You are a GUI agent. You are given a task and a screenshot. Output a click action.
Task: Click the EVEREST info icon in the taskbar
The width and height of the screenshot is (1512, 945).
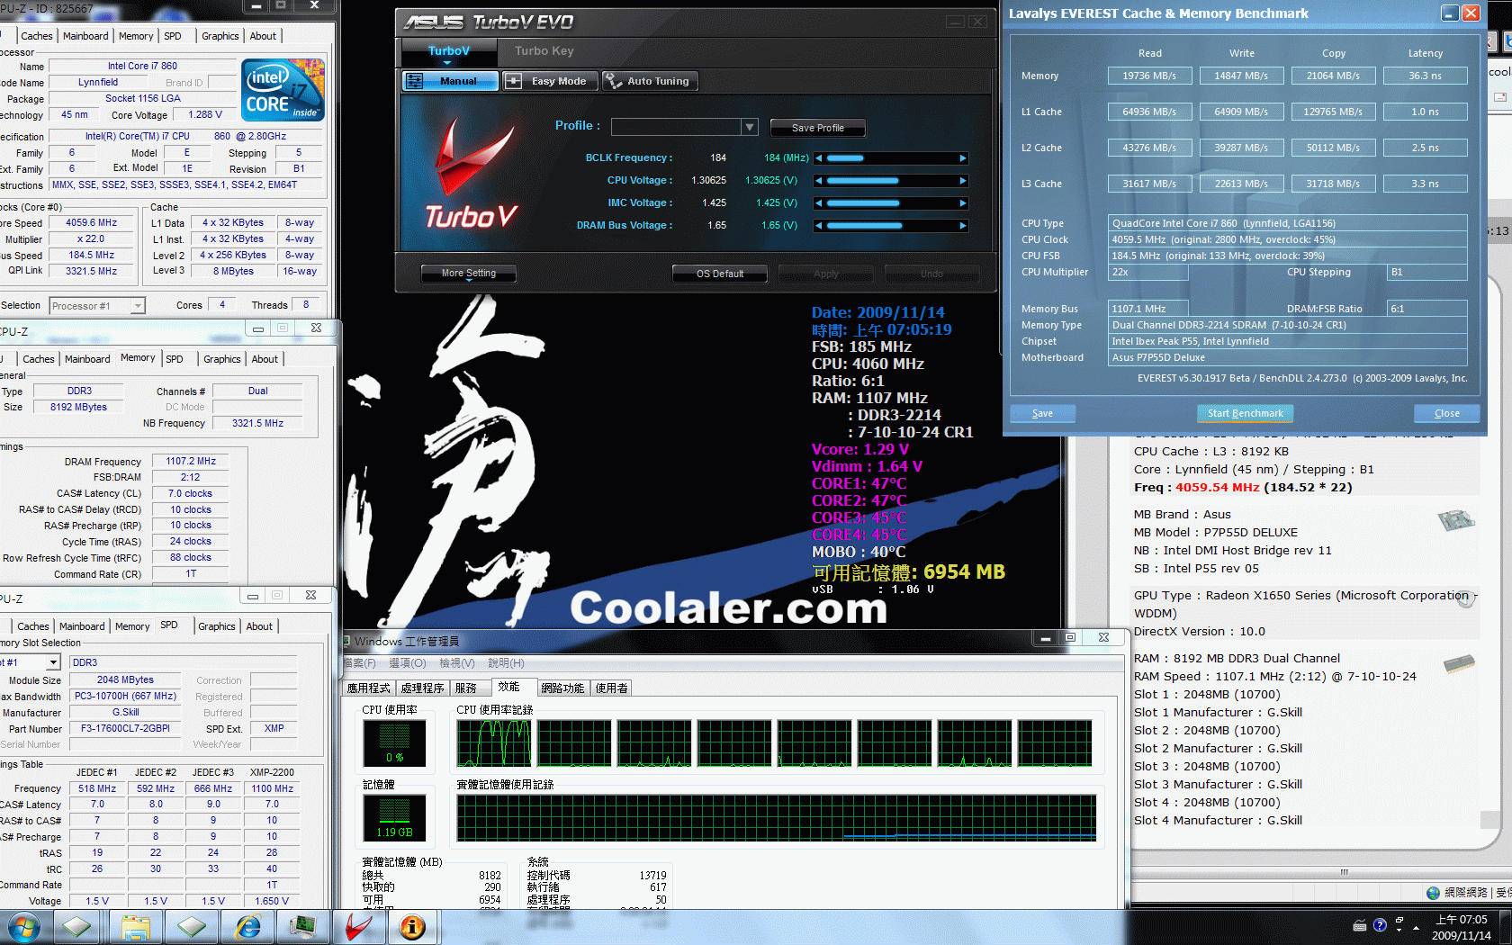[412, 926]
